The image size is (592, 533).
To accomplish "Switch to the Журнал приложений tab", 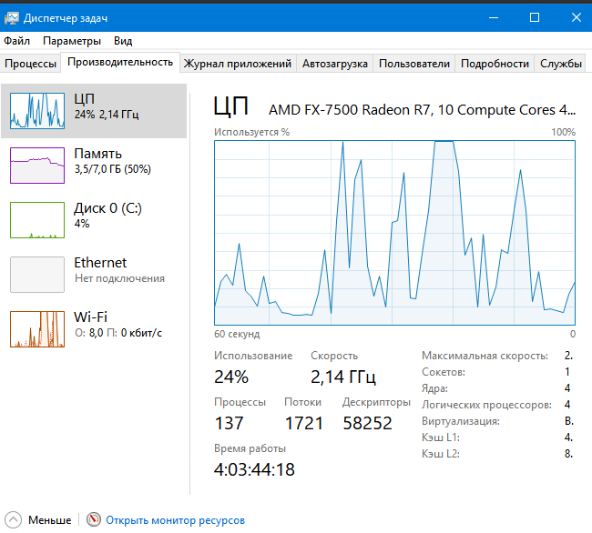I will click(x=238, y=64).
